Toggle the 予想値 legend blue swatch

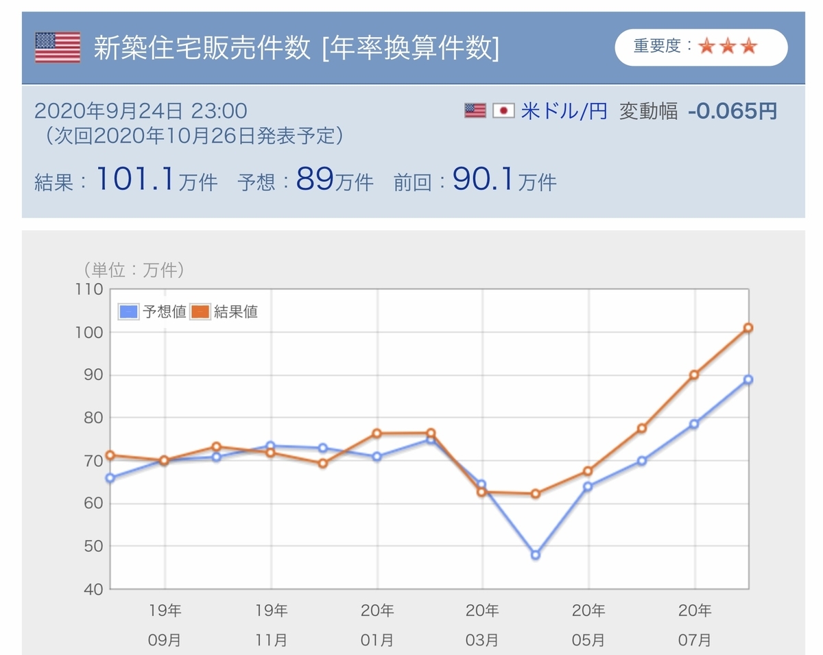[x=128, y=312]
